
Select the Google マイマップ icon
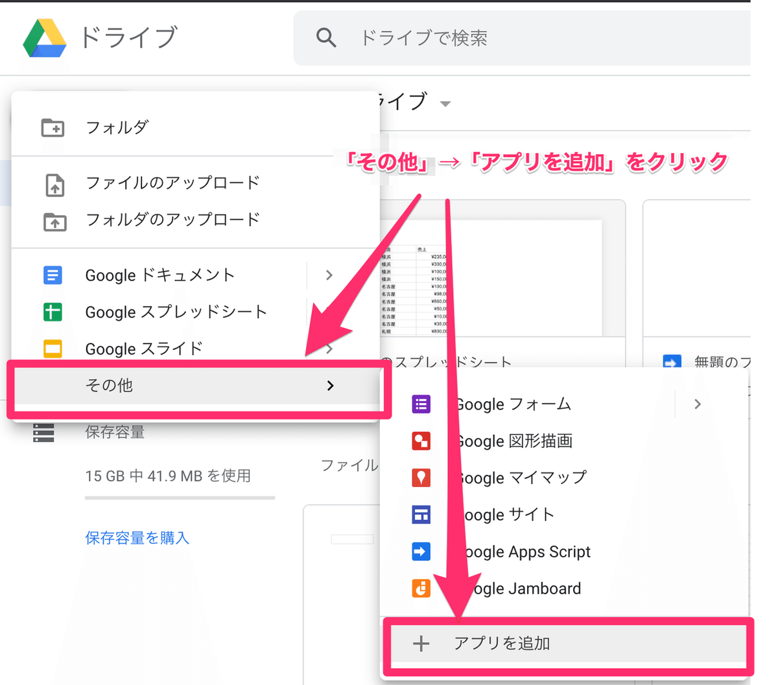tap(421, 478)
